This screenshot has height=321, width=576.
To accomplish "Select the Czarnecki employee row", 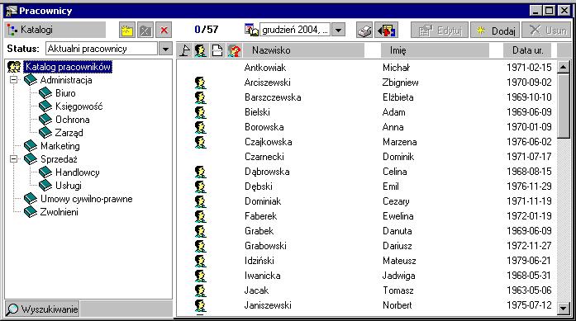I will (367, 157).
